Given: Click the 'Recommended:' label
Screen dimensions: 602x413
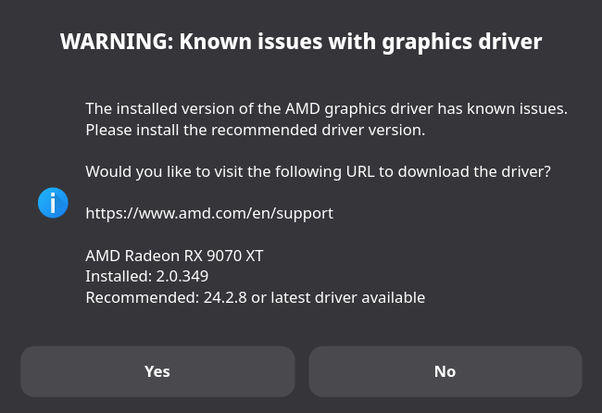Looking at the screenshot, I should coord(143,297).
